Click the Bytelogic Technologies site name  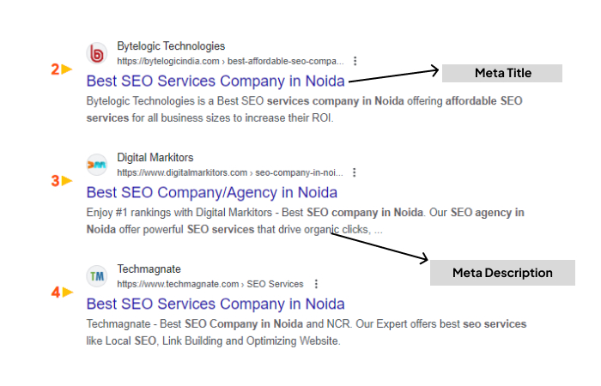[x=171, y=46]
